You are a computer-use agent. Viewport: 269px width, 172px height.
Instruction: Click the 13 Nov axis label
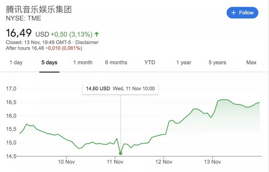coord(212,161)
